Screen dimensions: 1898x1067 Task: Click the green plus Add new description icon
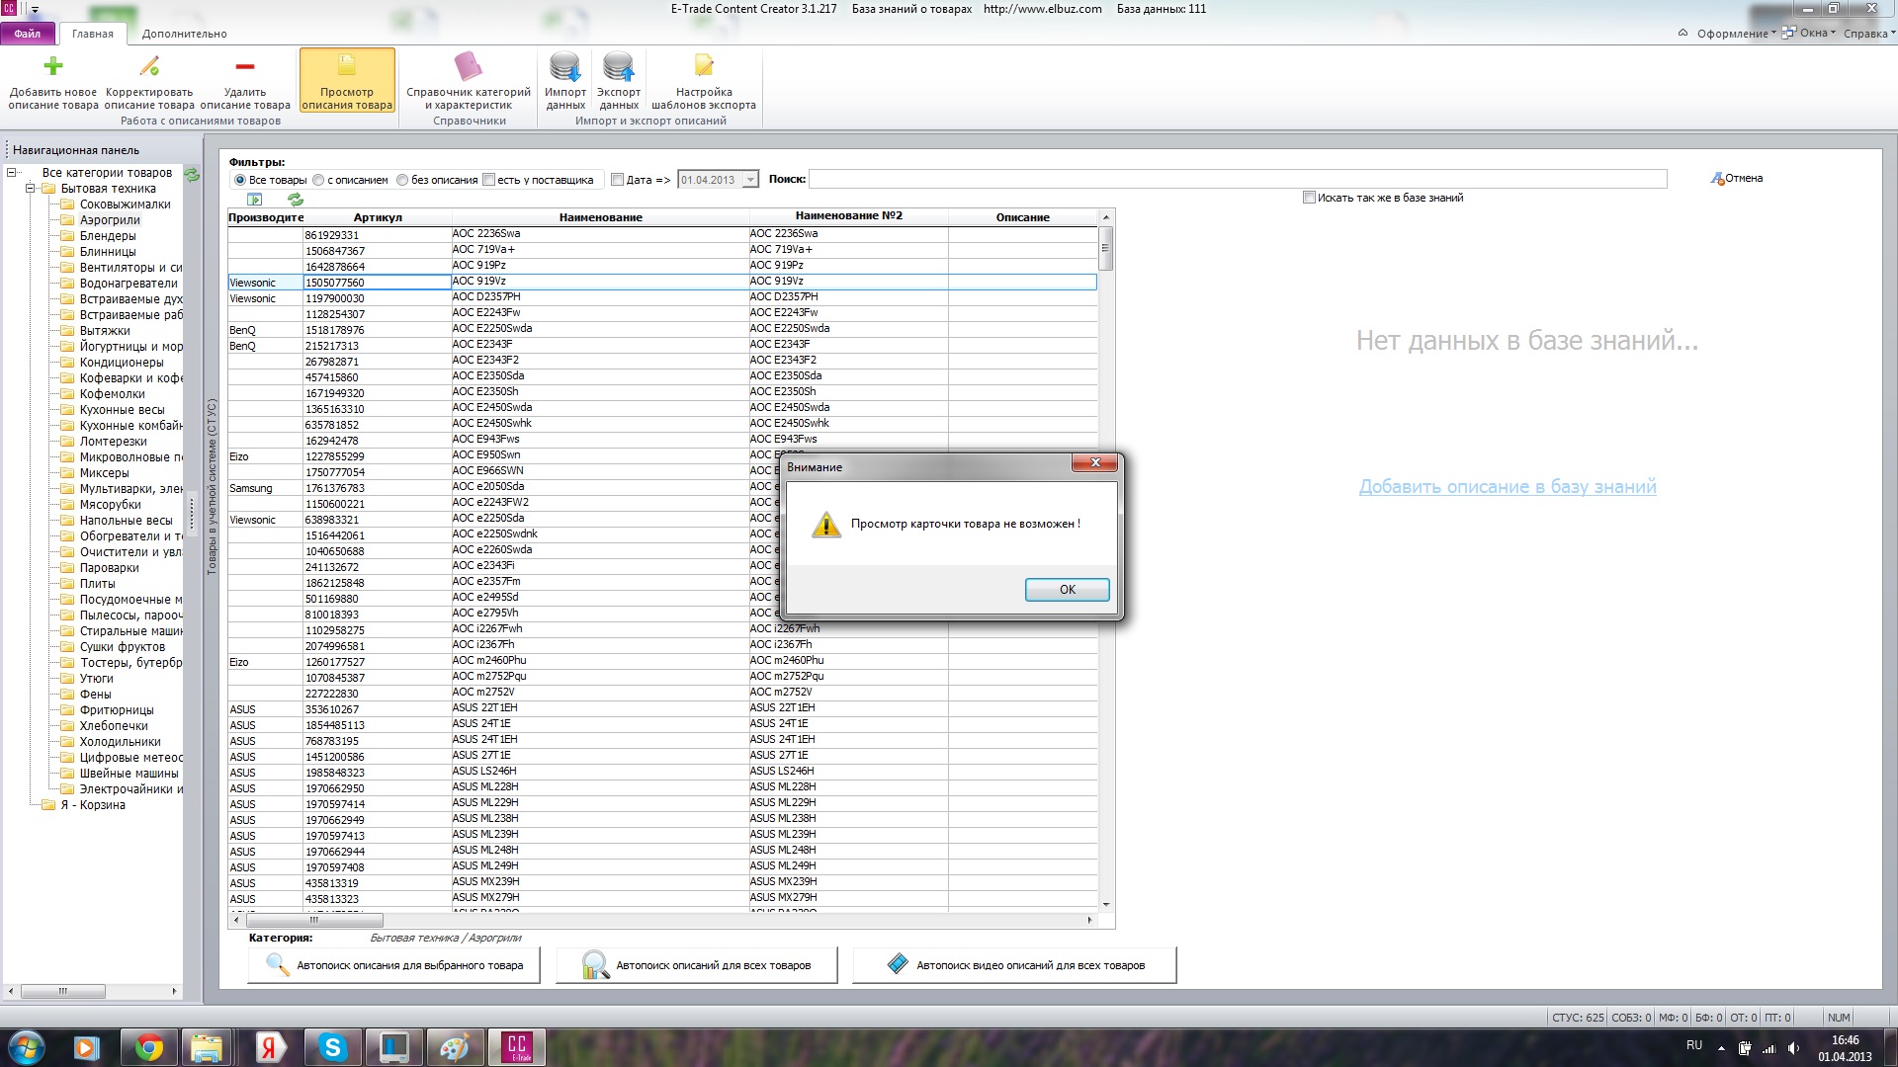(53, 66)
